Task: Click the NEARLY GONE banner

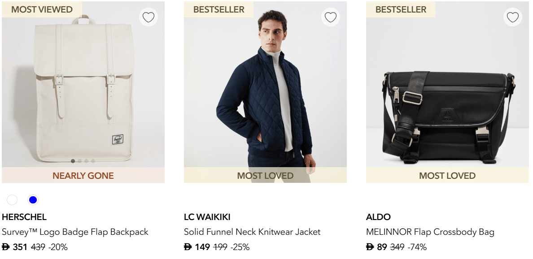Action: 83,176
